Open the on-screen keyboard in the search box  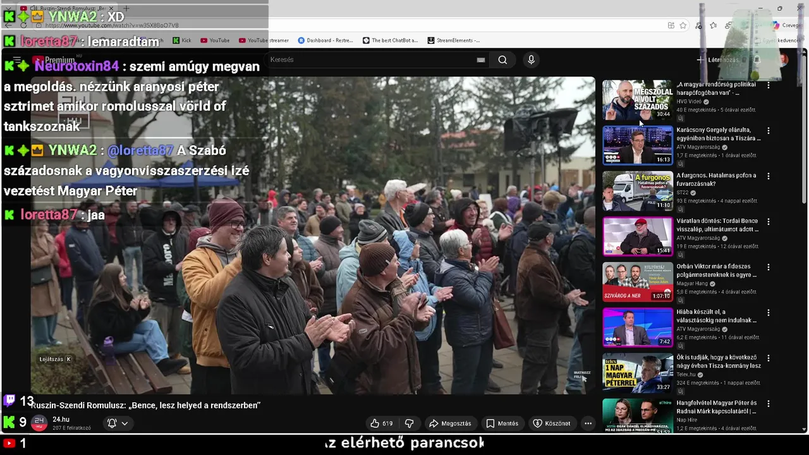point(481,60)
